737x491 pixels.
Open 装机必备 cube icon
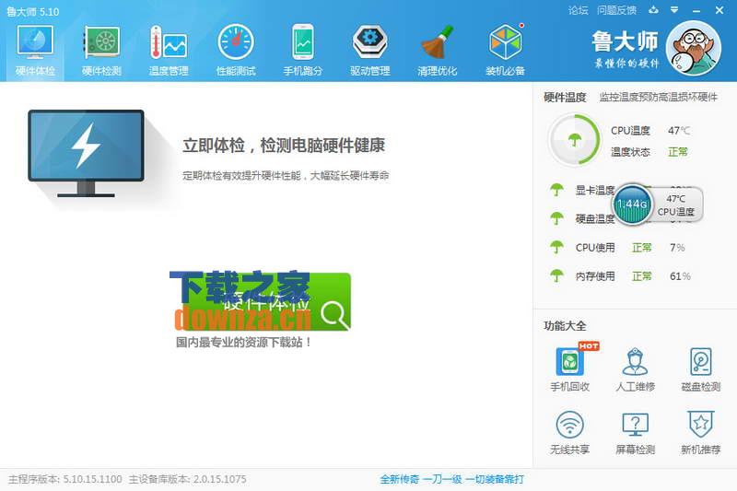[505, 51]
